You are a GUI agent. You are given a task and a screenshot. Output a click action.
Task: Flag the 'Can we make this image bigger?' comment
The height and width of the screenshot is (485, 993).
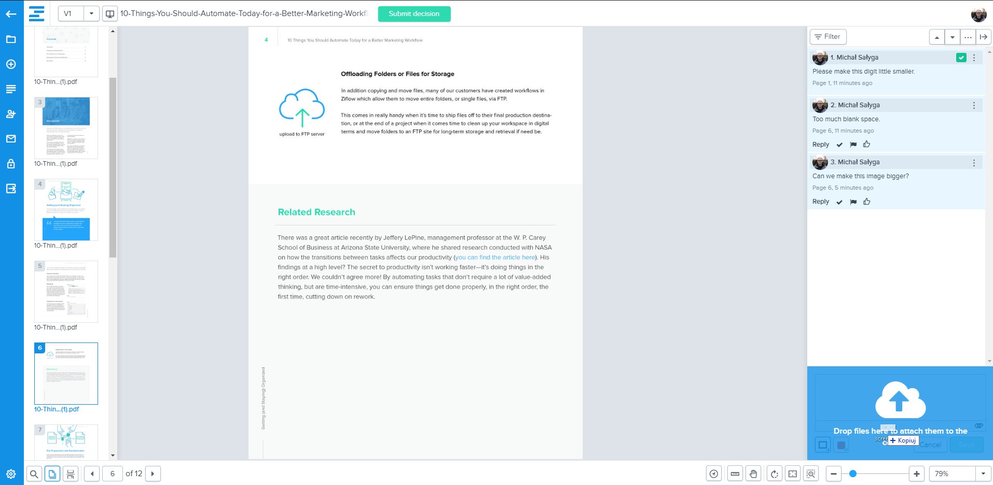coord(853,202)
